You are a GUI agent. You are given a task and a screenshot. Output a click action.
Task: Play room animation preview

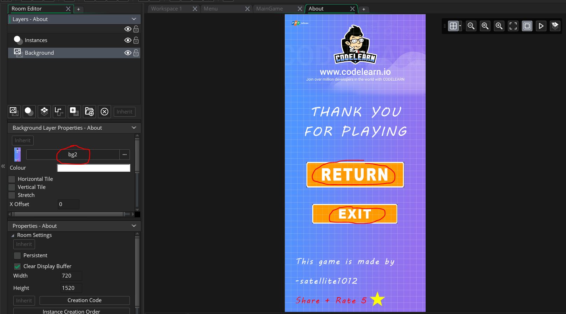541,26
